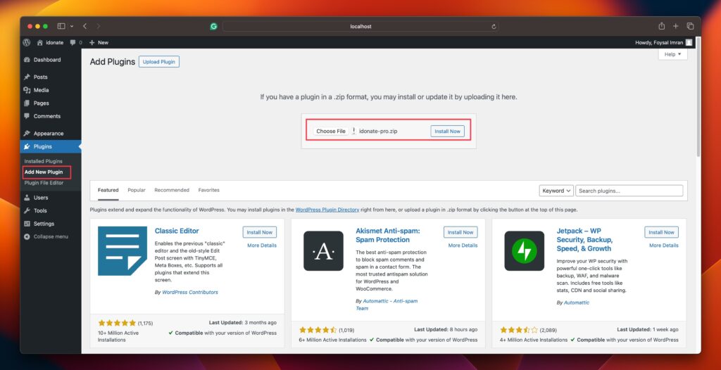The width and height of the screenshot is (721, 370).
Task: Click the Safari forward arrow
Action: (x=99, y=26)
